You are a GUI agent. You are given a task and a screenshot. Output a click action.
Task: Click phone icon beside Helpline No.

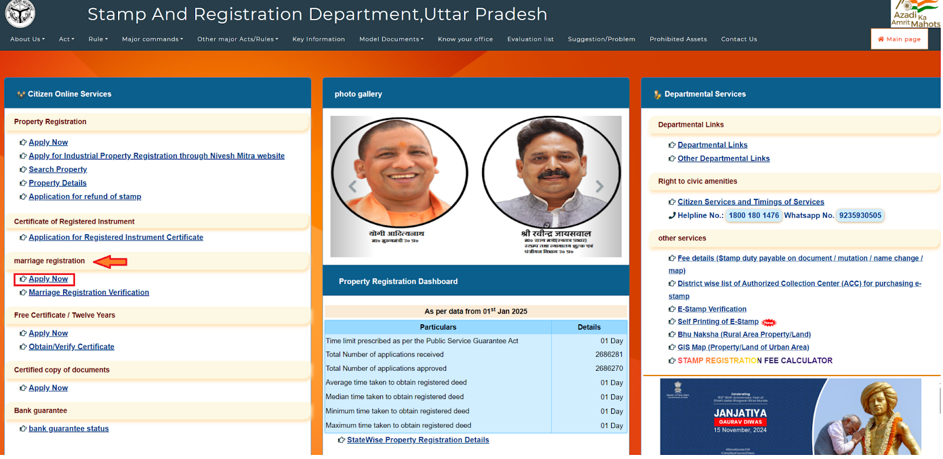tap(672, 215)
